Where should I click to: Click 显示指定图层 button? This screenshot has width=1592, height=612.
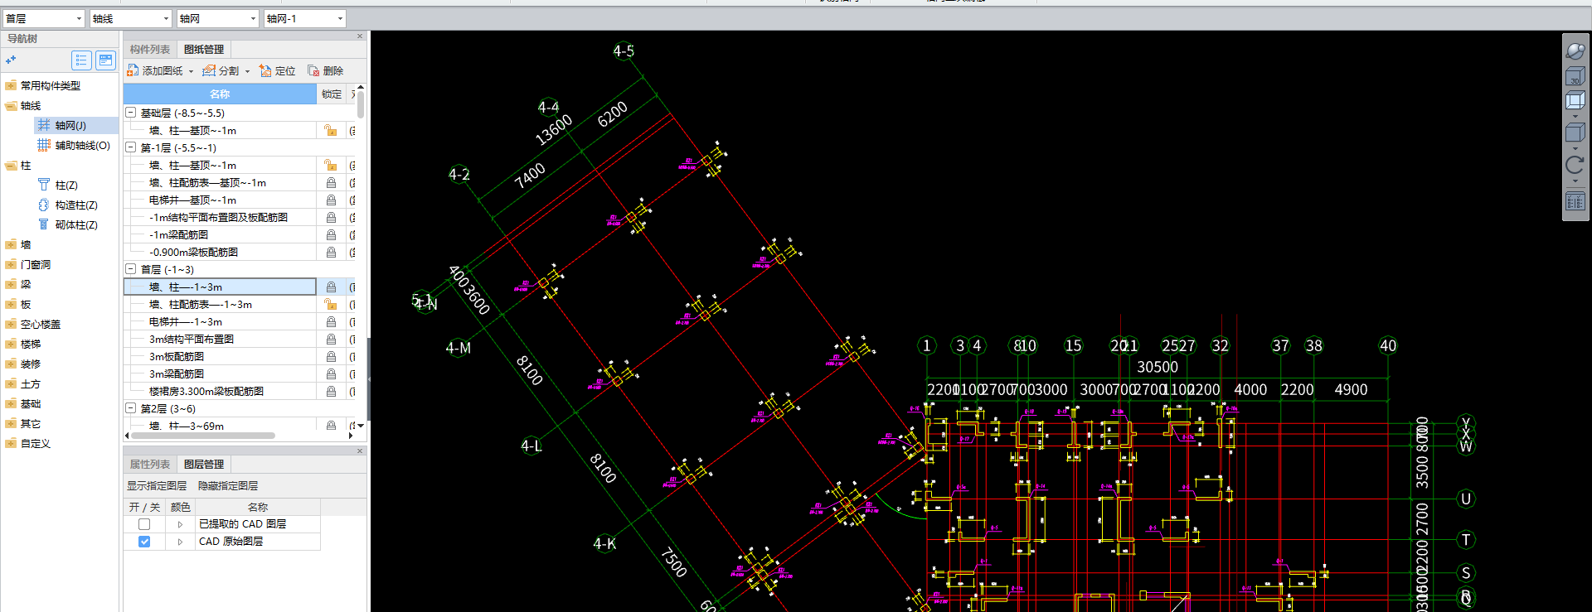point(157,486)
